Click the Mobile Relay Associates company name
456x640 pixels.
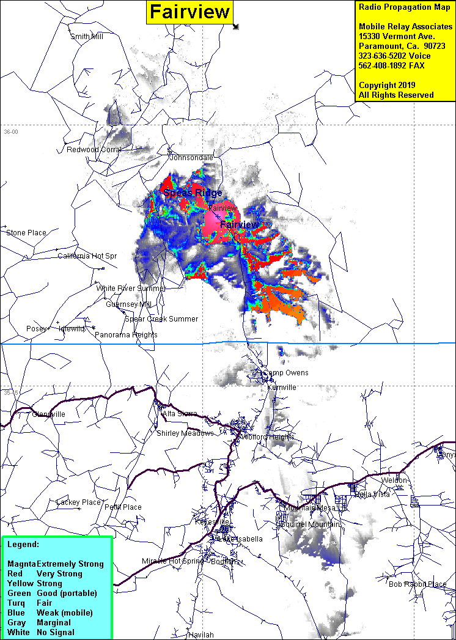point(405,26)
